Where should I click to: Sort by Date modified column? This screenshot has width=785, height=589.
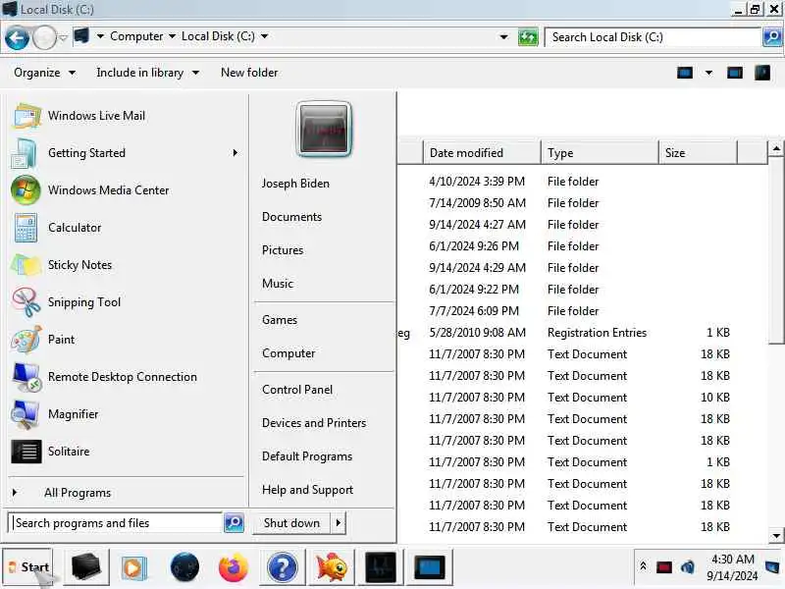(482, 153)
